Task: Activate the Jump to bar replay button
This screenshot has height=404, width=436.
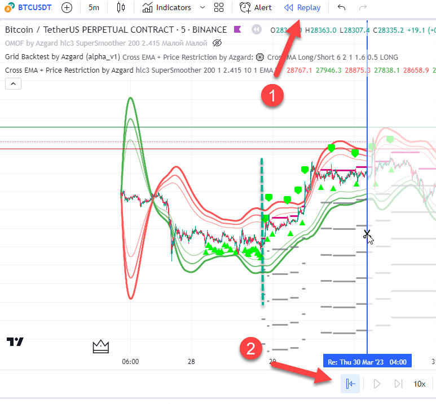Action: point(350,384)
